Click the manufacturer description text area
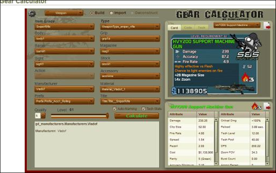This screenshot has height=173, width=276. pos(97,145)
